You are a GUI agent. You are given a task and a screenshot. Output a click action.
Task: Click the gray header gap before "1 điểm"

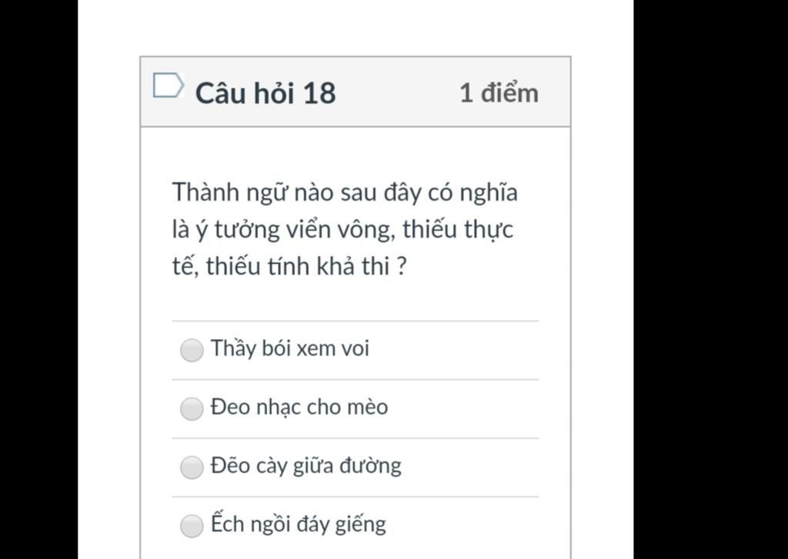tap(396, 93)
